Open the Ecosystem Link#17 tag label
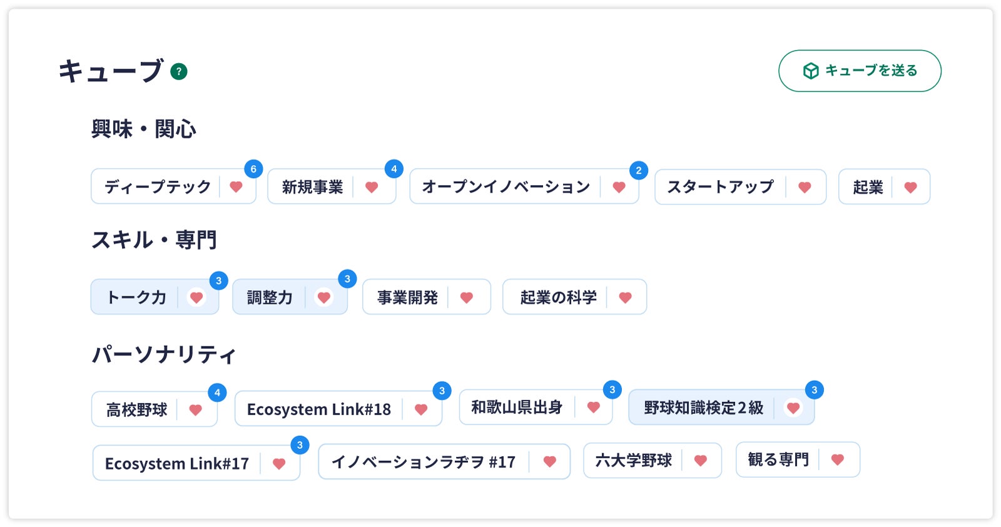The height and width of the screenshot is (527, 1001). [x=177, y=464]
